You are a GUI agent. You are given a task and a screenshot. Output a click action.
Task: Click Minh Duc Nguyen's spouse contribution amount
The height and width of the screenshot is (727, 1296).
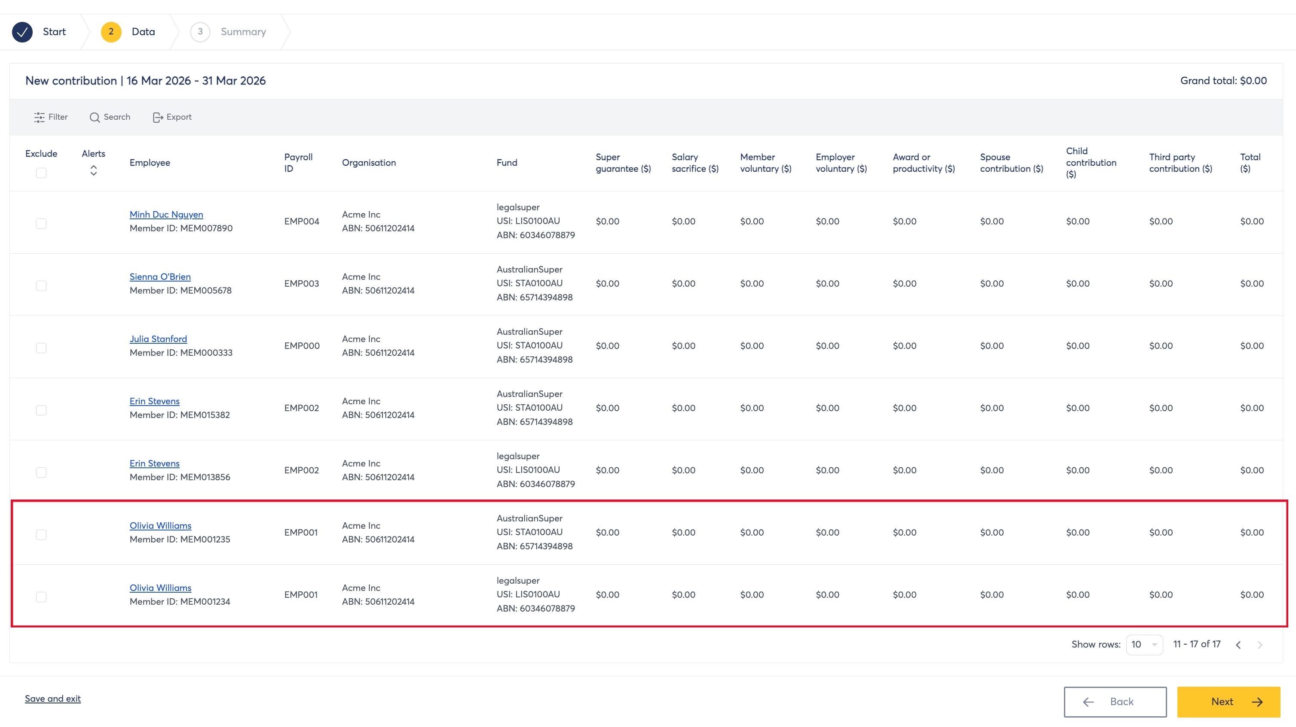[992, 221]
